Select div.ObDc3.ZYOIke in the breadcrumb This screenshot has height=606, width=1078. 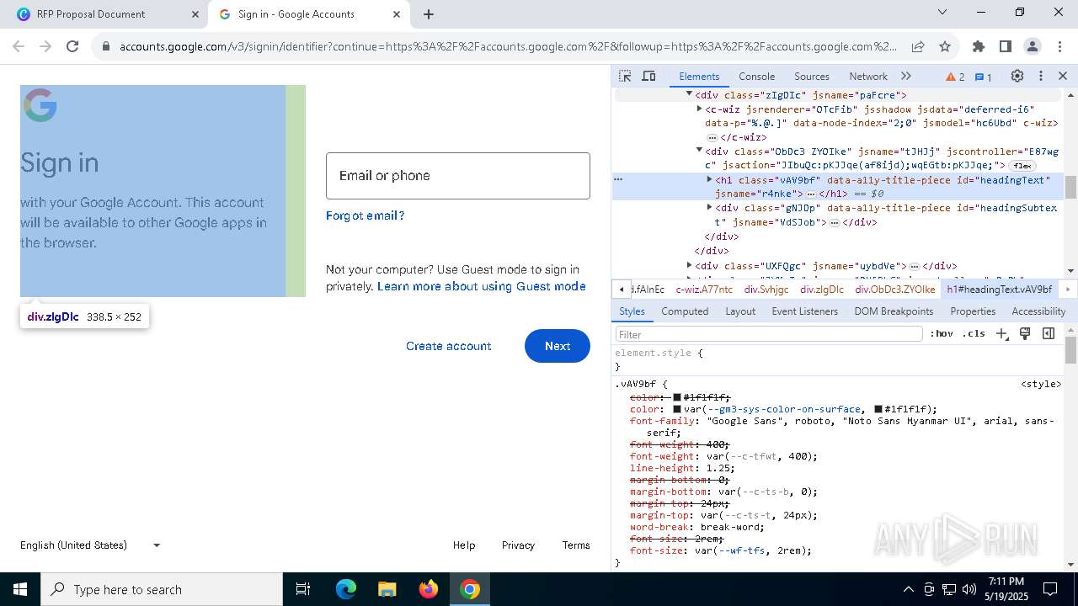tap(894, 289)
